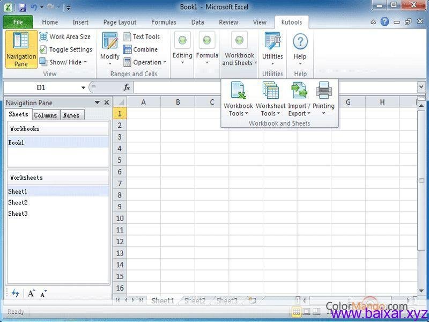429x322 pixels.
Task: Switch to the Columns tab in Navigation Pane
Action: pyautogui.click(x=46, y=115)
